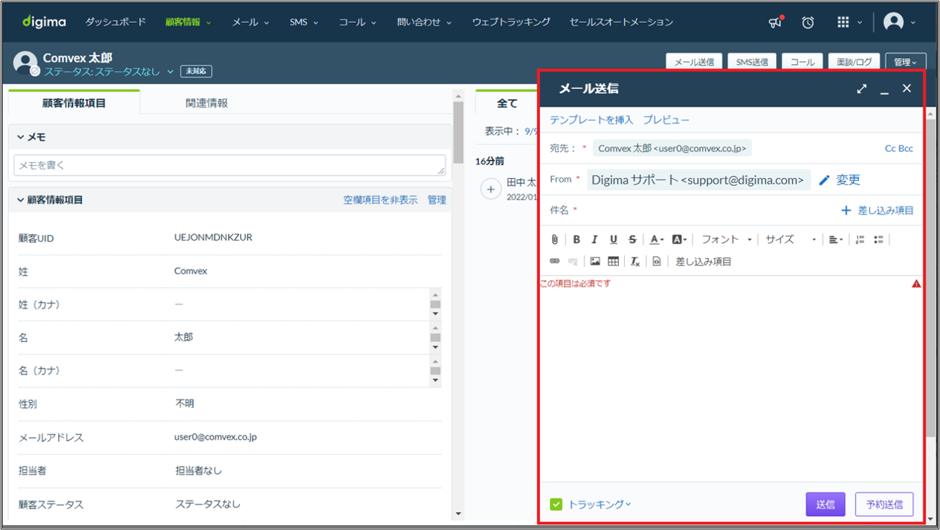
Task: Click the digima logo
Action: click(44, 22)
